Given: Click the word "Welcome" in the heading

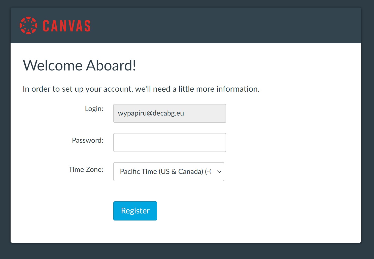Looking at the screenshot, I should coord(53,65).
